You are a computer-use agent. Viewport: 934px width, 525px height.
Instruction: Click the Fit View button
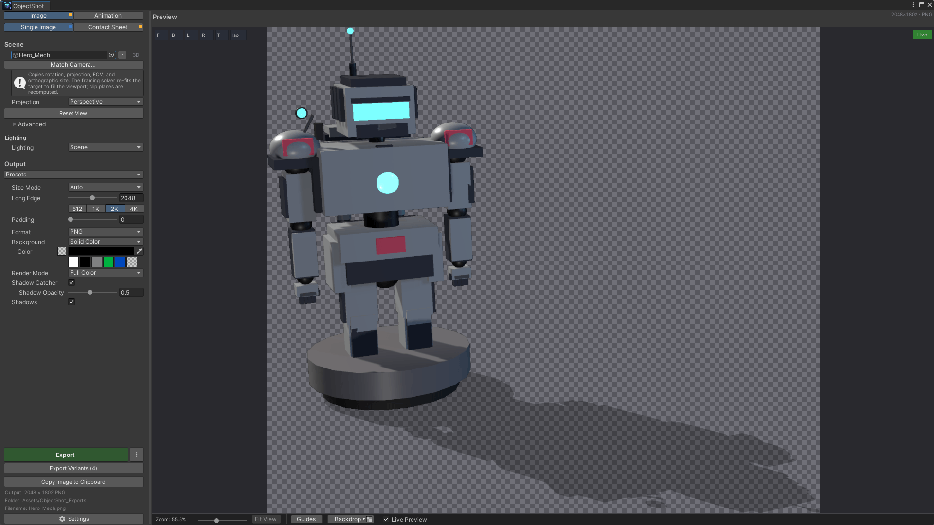coord(266,519)
